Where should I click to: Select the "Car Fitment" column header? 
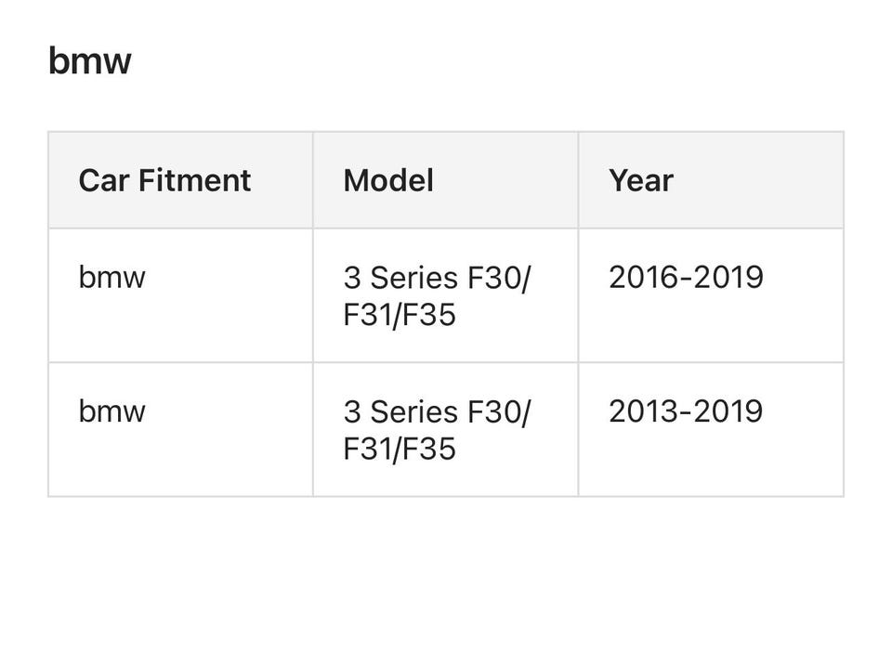click(x=164, y=180)
